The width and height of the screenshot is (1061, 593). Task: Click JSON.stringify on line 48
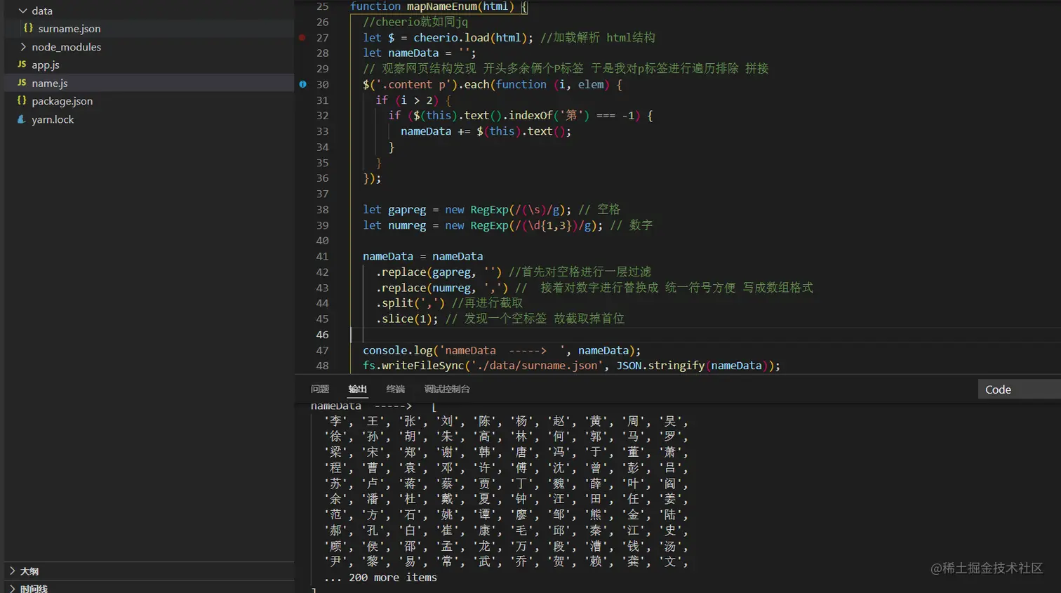pos(660,366)
